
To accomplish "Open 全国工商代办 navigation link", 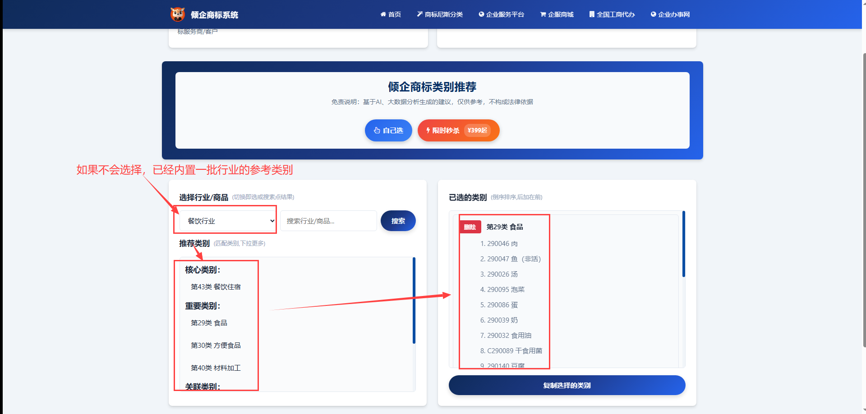I will pyautogui.click(x=612, y=14).
